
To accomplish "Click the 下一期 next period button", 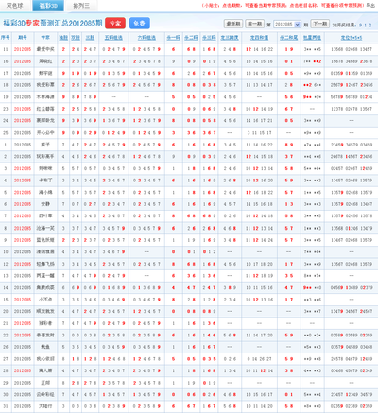I will [320, 24].
